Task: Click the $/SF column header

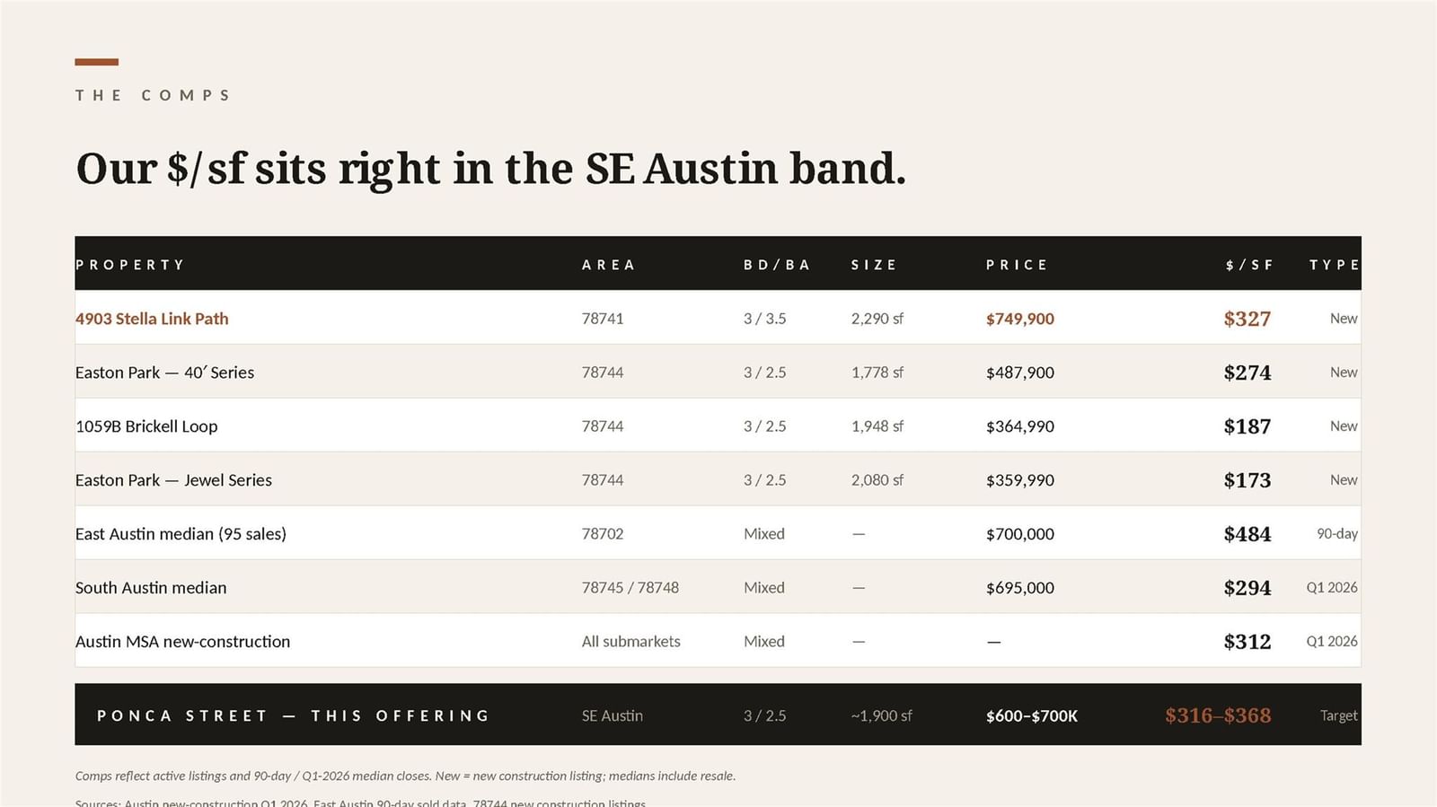Action: click(x=1249, y=265)
